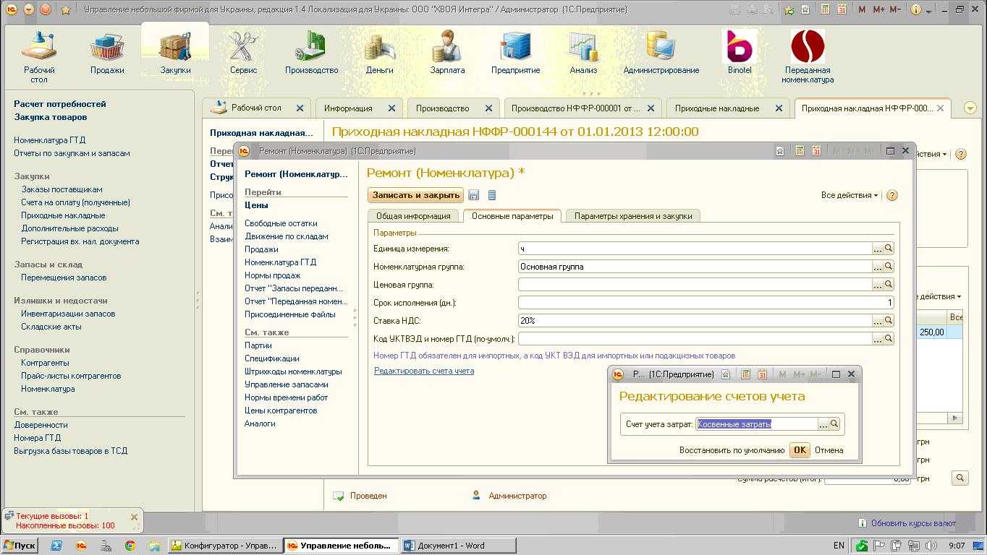
Task: Open calendar in Ремонт window title bar
Action: 816,151
